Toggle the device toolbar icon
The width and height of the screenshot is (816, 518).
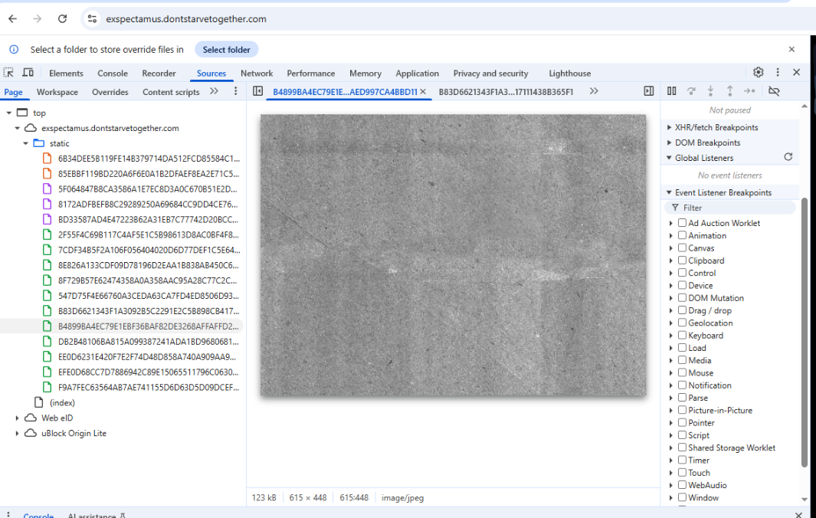click(28, 73)
